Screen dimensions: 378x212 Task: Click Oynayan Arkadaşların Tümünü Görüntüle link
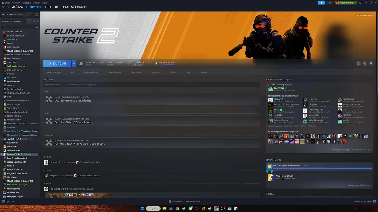[351, 150]
